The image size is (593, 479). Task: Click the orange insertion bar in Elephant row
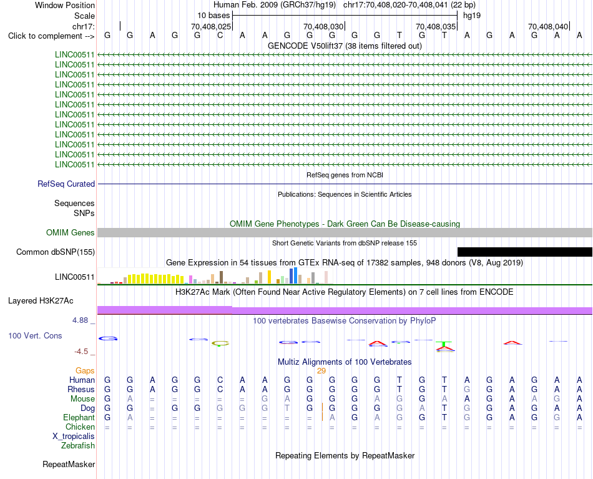click(322, 417)
